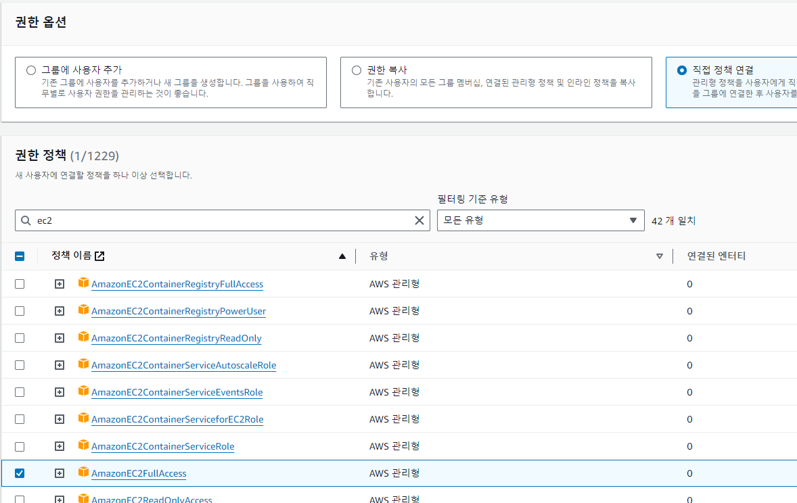Click the orange box icon beside AmazonEC2ContainerServiceforEC2Role
Screen dimensions: 797x503
pyautogui.click(x=83, y=418)
